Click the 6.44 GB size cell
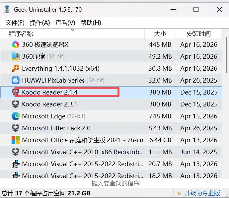The height and width of the screenshot is (198, 229). pos(160,140)
